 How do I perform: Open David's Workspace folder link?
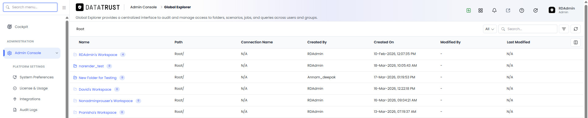pos(95,89)
